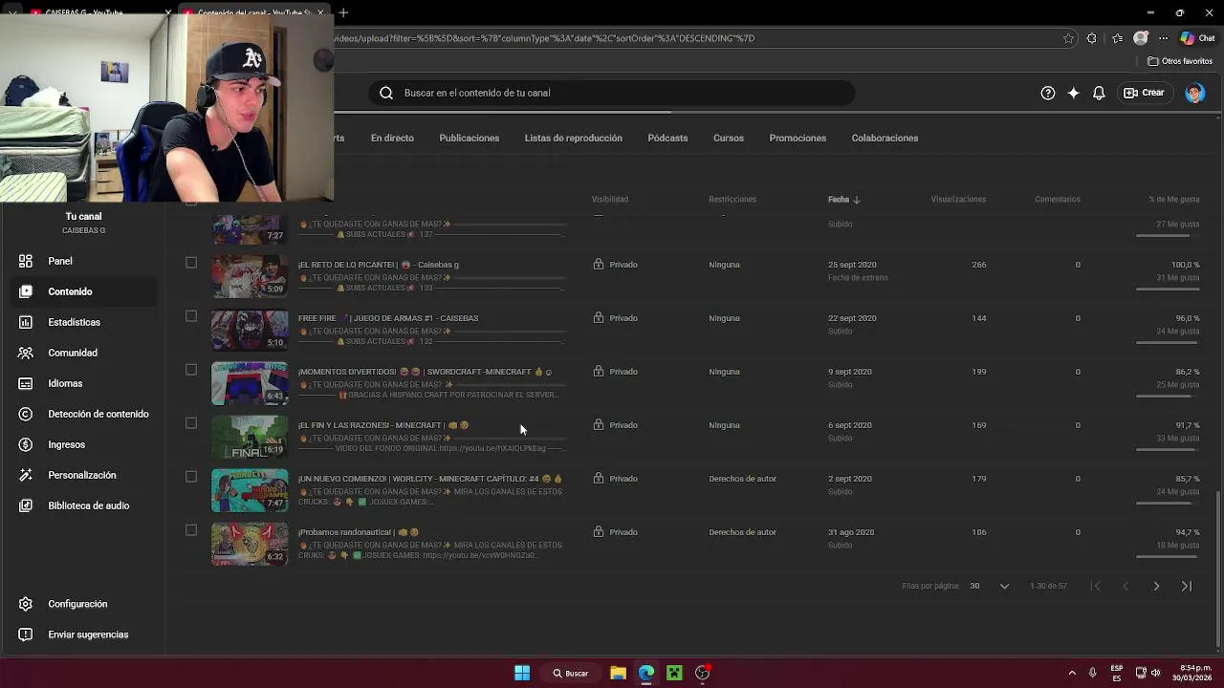Show hidden system tray icons
The height and width of the screenshot is (688, 1224).
[x=1072, y=673]
